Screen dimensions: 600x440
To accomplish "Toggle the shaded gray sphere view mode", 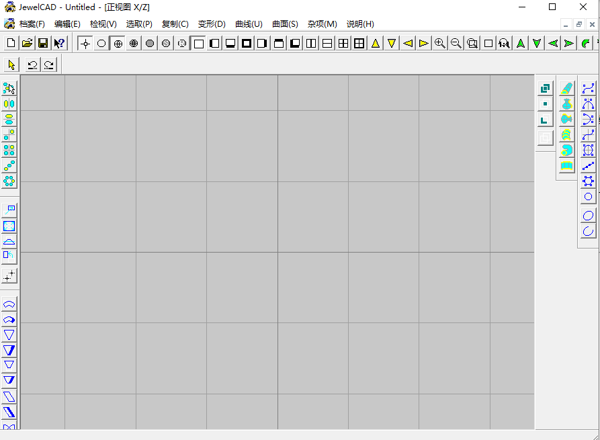I will tap(150, 44).
